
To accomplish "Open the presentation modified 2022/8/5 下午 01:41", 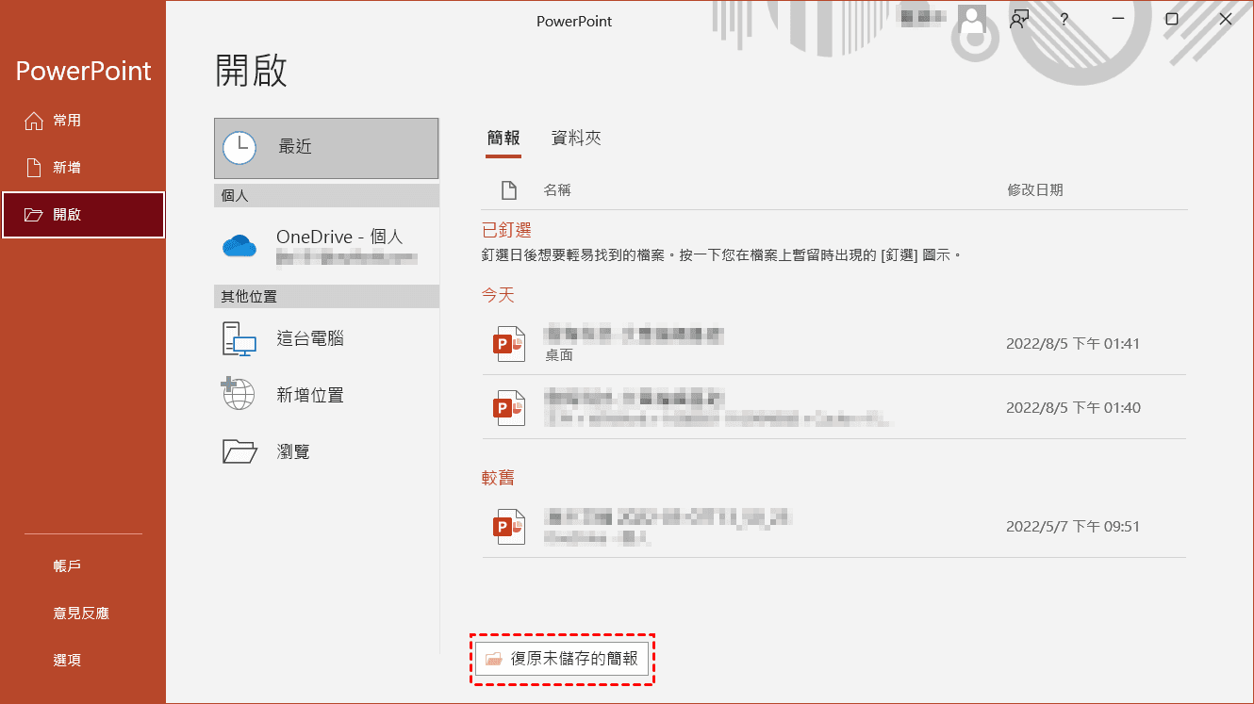I will (834, 344).
